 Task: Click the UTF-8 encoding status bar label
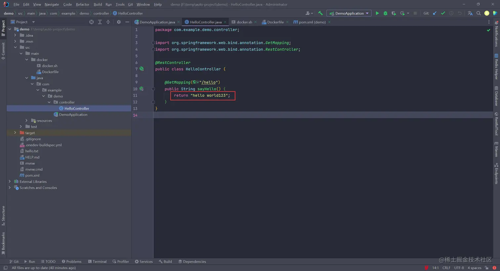pyautogui.click(x=459, y=268)
